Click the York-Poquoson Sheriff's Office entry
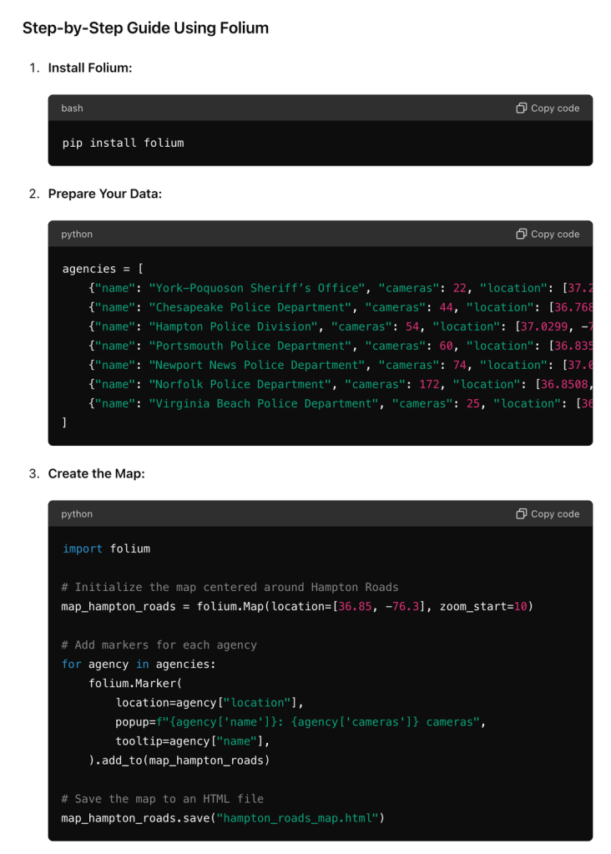Image resolution: width=611 pixels, height=854 pixels. (254, 288)
